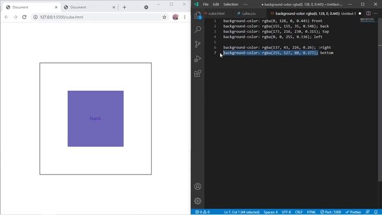Change indentation via Spaces: 4

click(x=270, y=212)
